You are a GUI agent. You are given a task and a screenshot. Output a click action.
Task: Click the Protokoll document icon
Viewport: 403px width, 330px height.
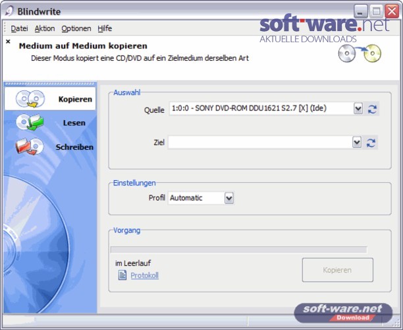[x=122, y=275]
